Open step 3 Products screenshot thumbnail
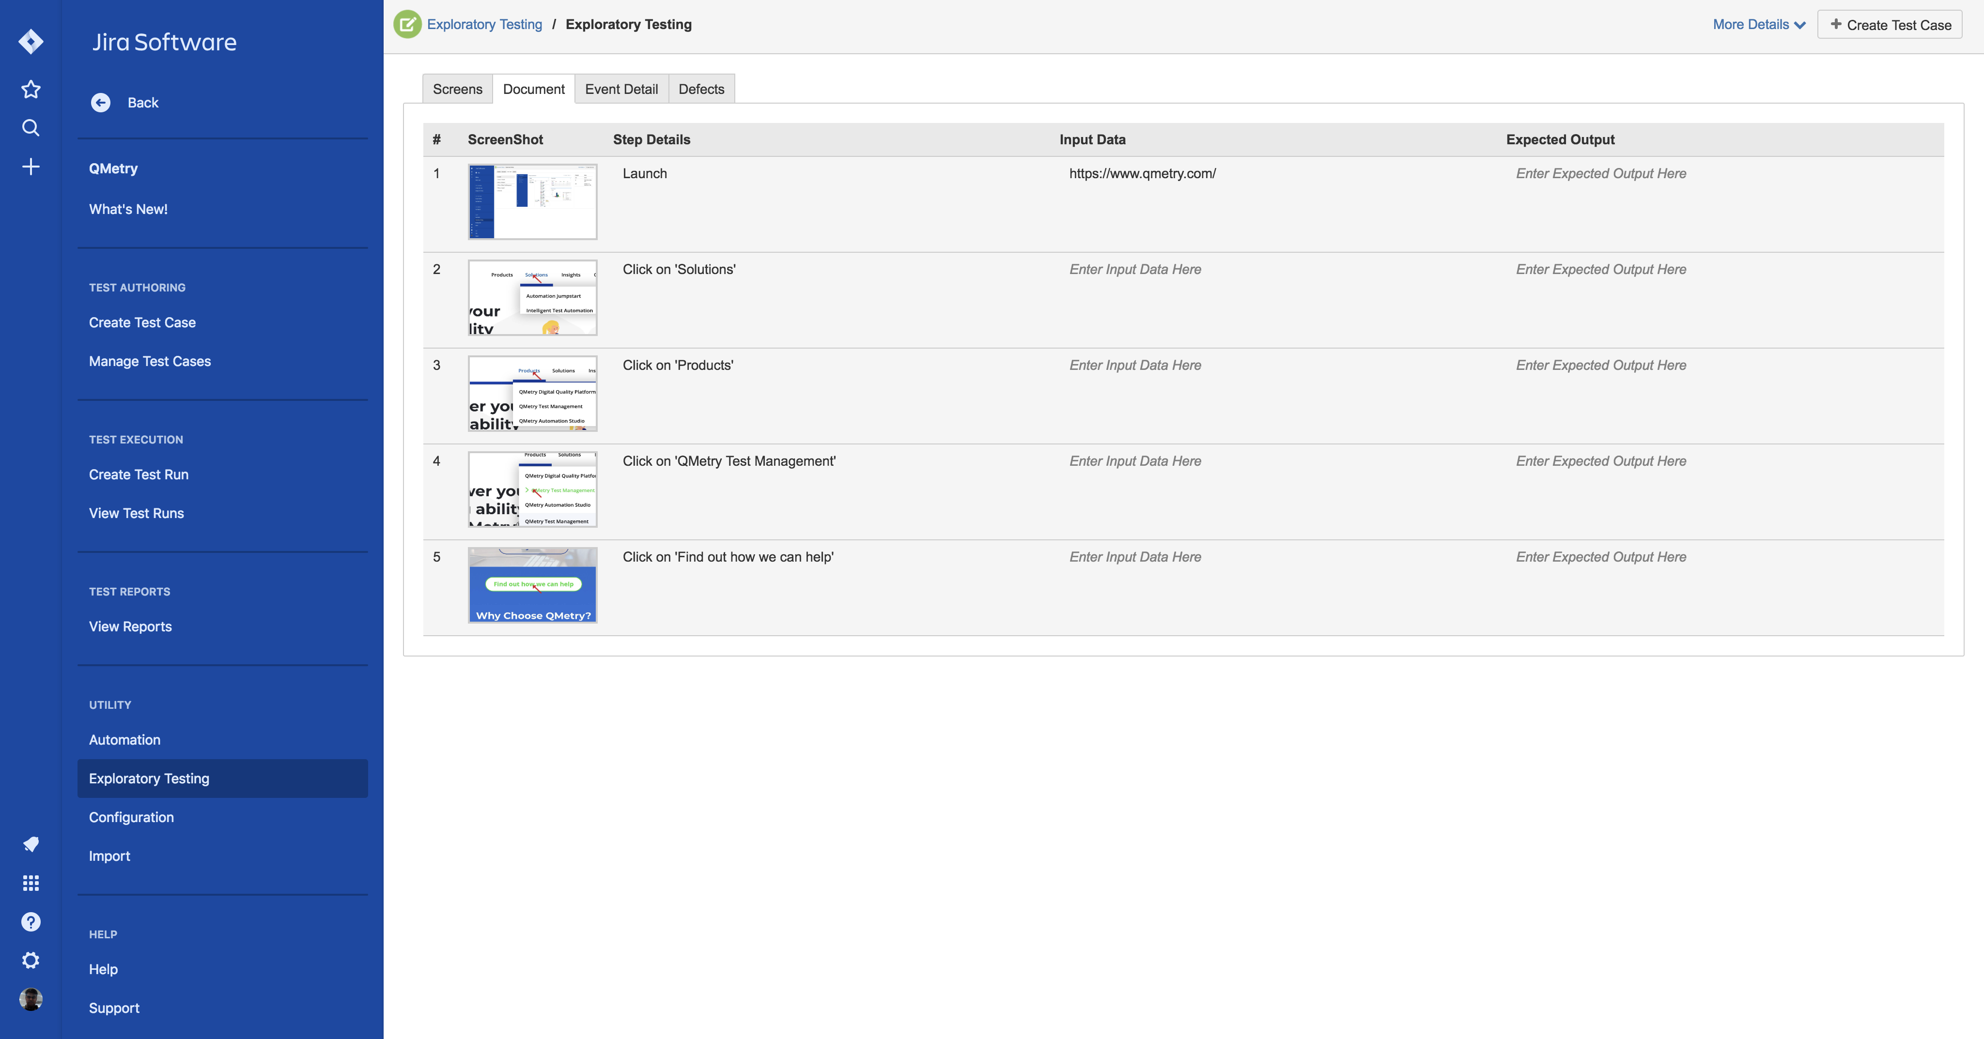 click(532, 393)
